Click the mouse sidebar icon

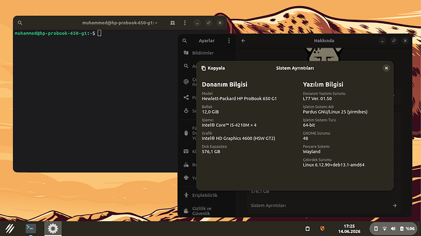click(x=186, y=133)
